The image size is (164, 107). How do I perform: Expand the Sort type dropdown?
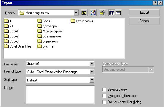point(92,80)
